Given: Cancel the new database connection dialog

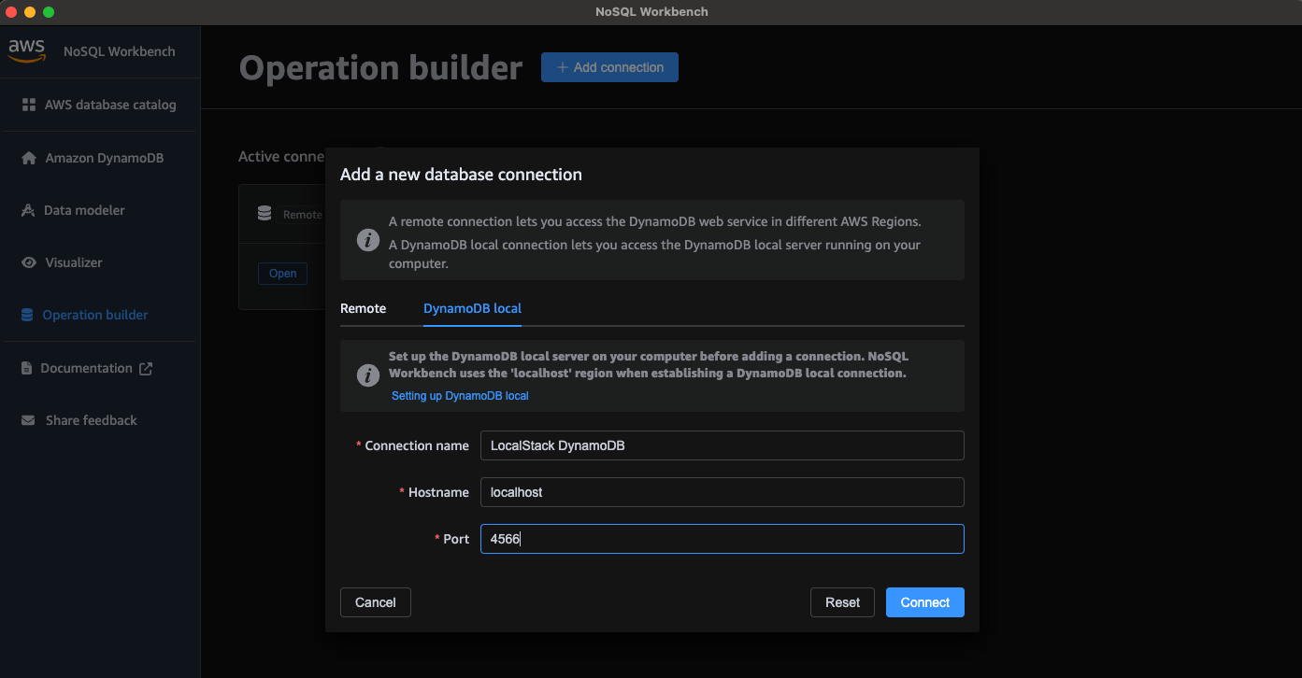Looking at the screenshot, I should (x=376, y=602).
